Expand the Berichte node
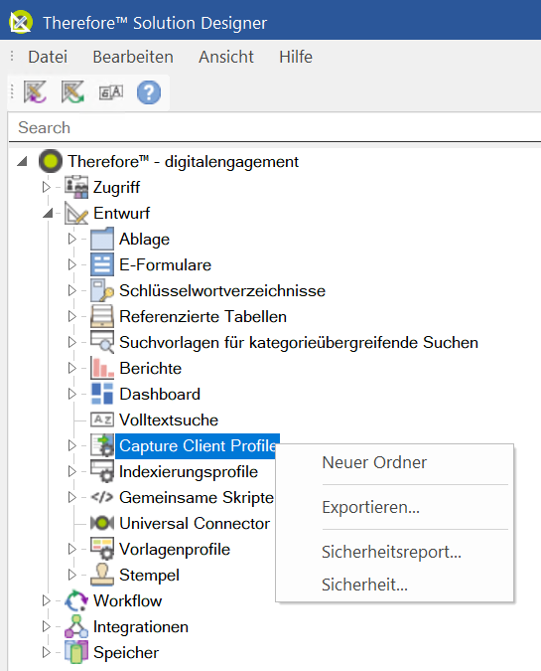The image size is (541, 671). point(71,368)
